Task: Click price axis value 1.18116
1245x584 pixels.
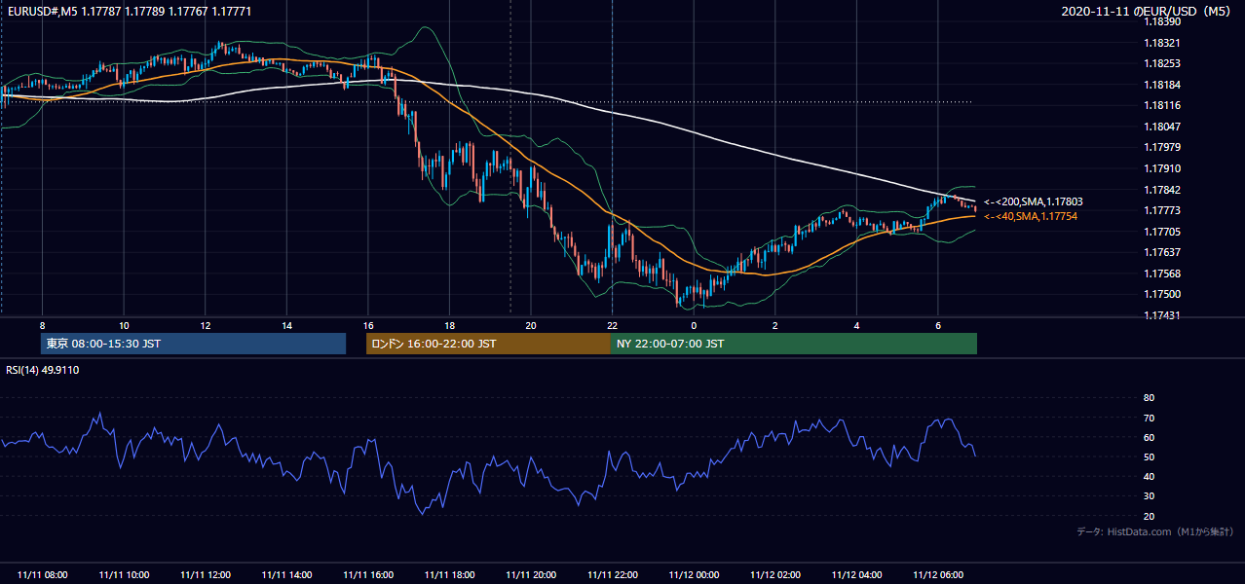Action: tap(1163, 105)
